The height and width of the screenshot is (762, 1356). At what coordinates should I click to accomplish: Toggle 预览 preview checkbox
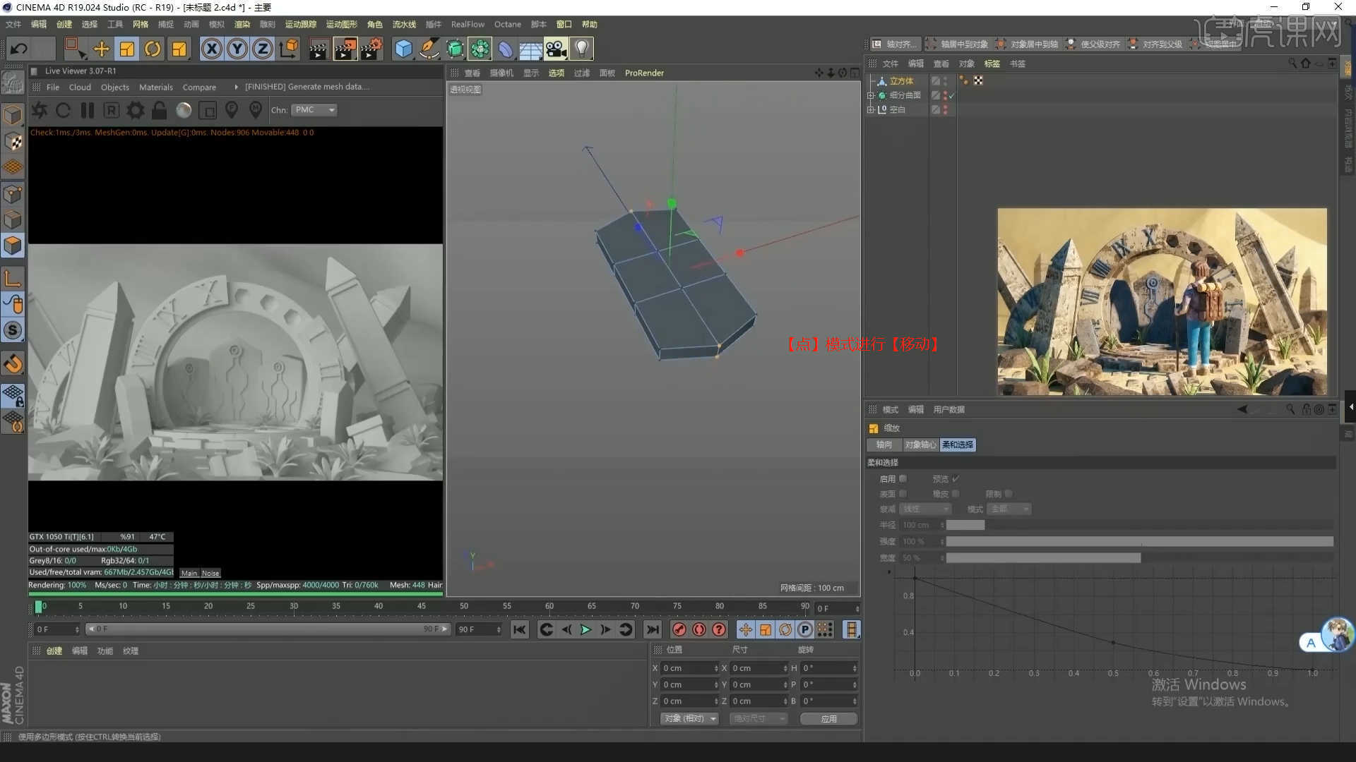pyautogui.click(x=956, y=478)
